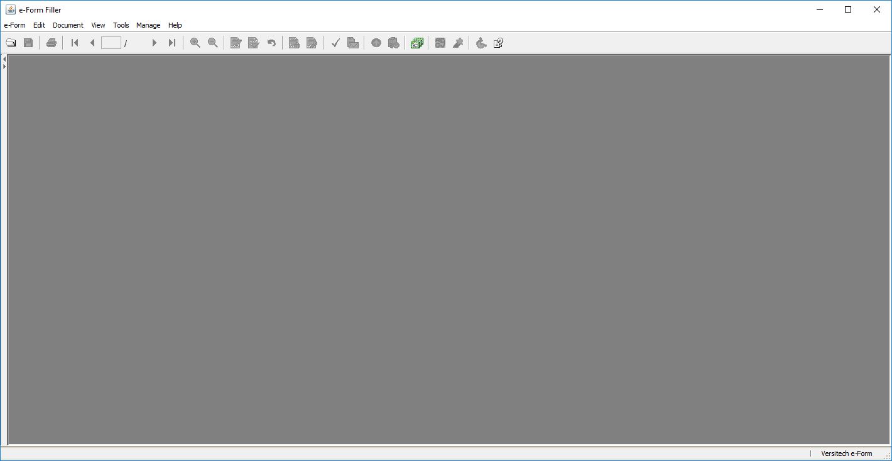Go to first page button

75,43
